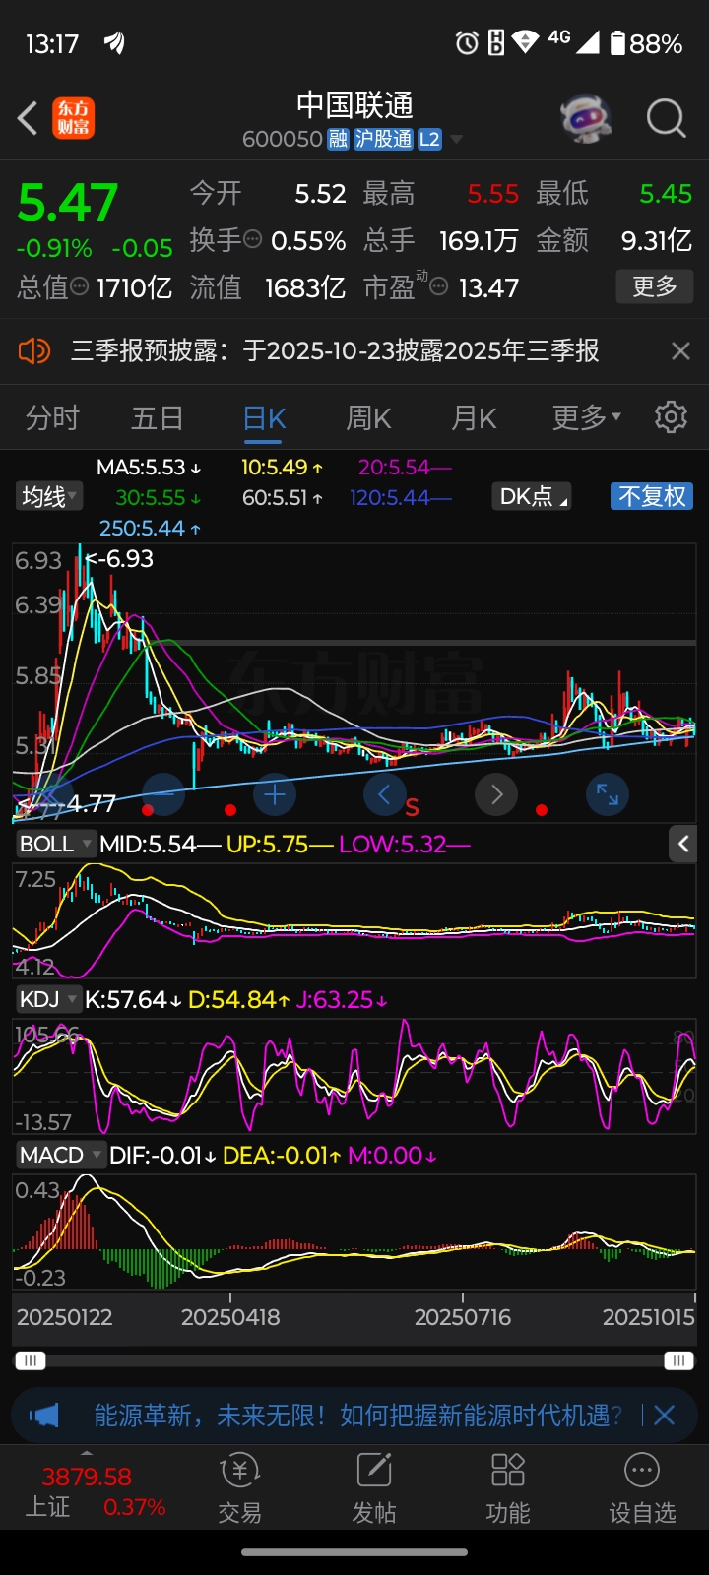Image resolution: width=709 pixels, height=1575 pixels.
Task: Adjust the right range slider handle
Action: click(678, 1360)
